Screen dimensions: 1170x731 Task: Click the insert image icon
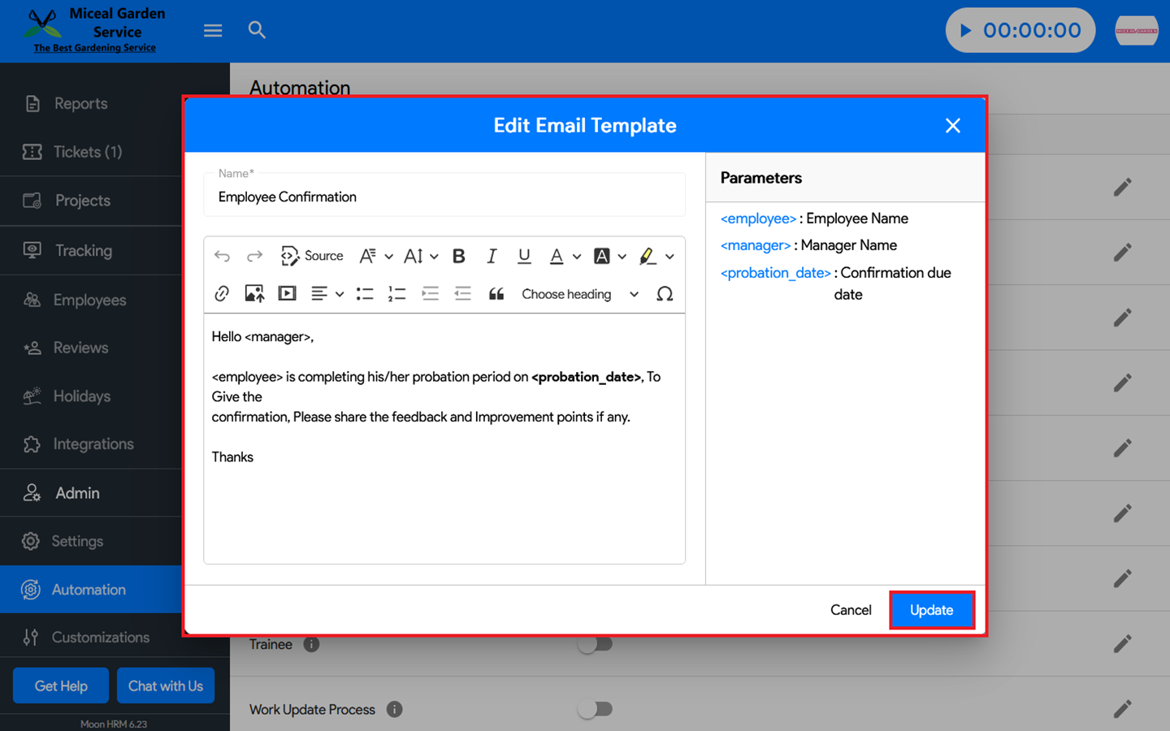click(254, 294)
